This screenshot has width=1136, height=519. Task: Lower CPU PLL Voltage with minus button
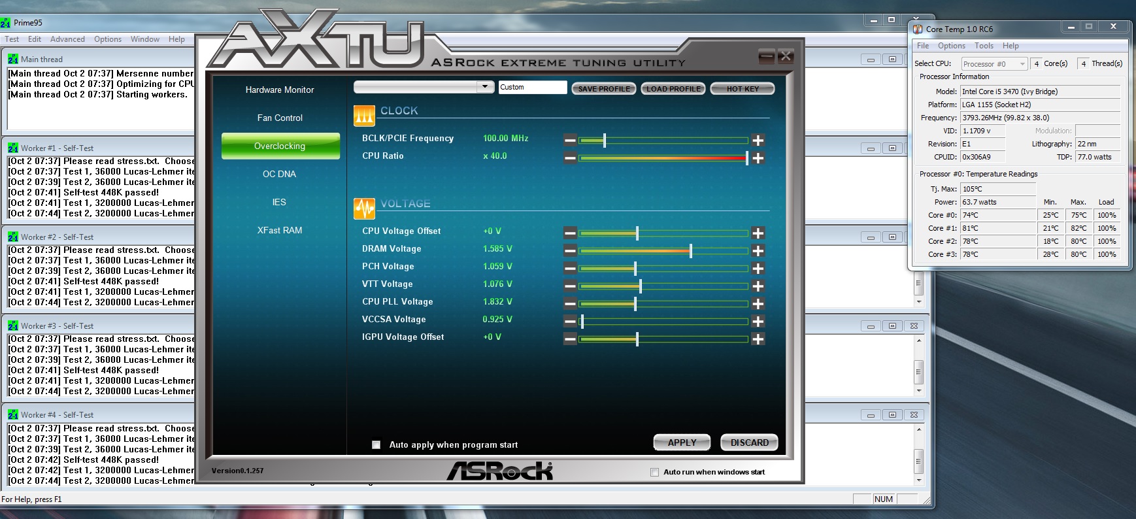(x=570, y=304)
